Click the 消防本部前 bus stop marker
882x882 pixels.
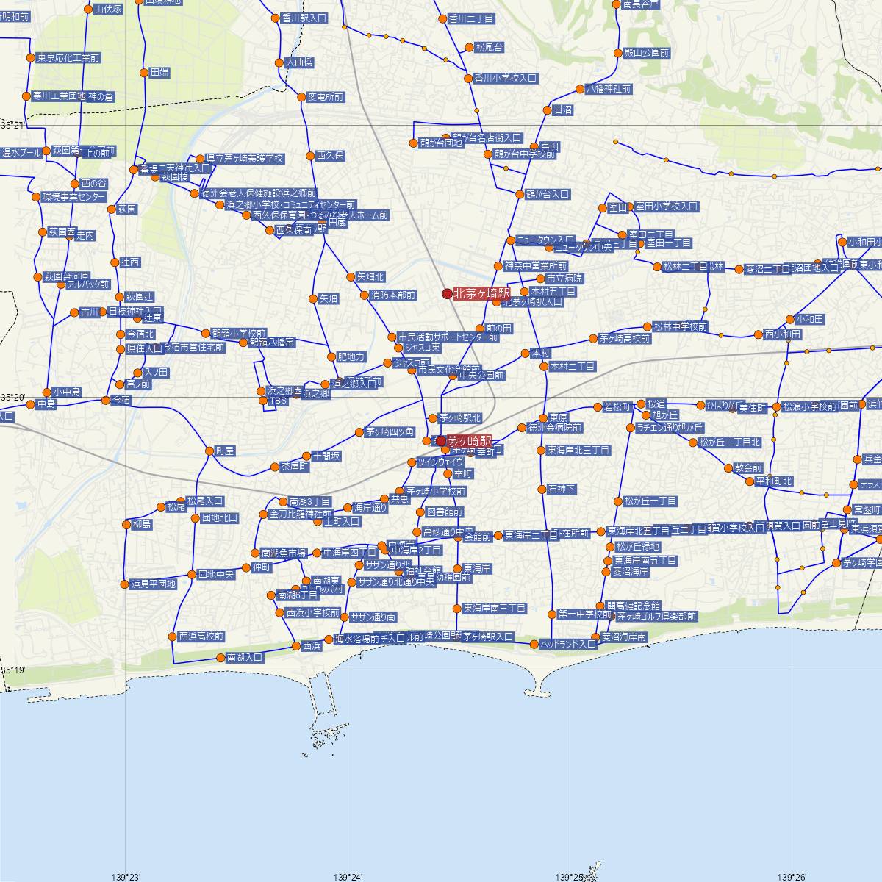point(365,295)
